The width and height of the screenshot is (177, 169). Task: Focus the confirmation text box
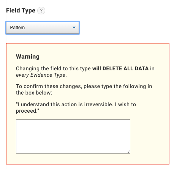tap(73, 136)
